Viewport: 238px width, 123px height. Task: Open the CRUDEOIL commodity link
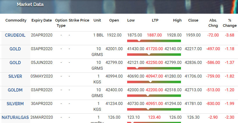[x=15, y=35]
